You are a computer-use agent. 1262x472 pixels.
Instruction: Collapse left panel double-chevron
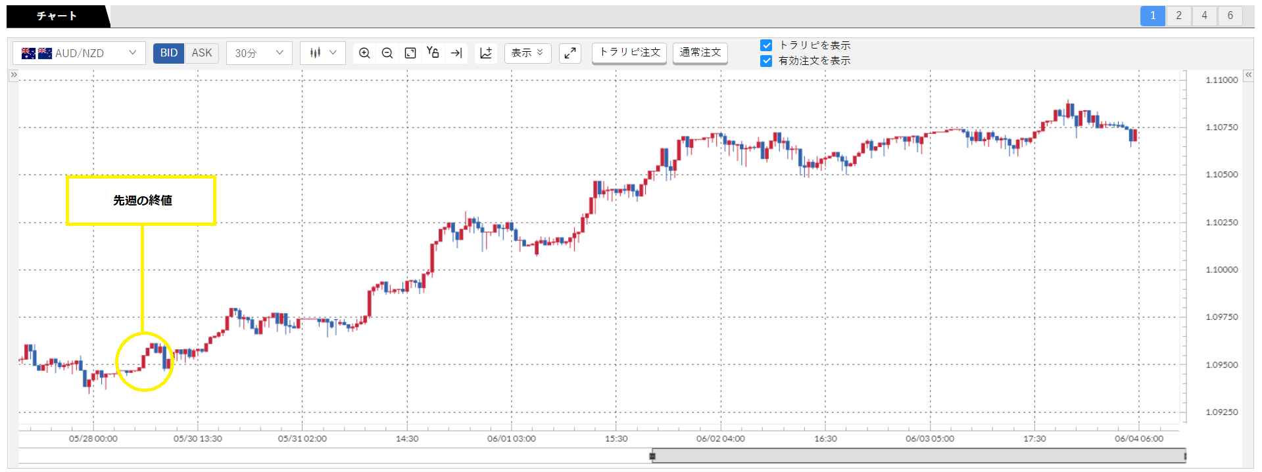coord(13,75)
